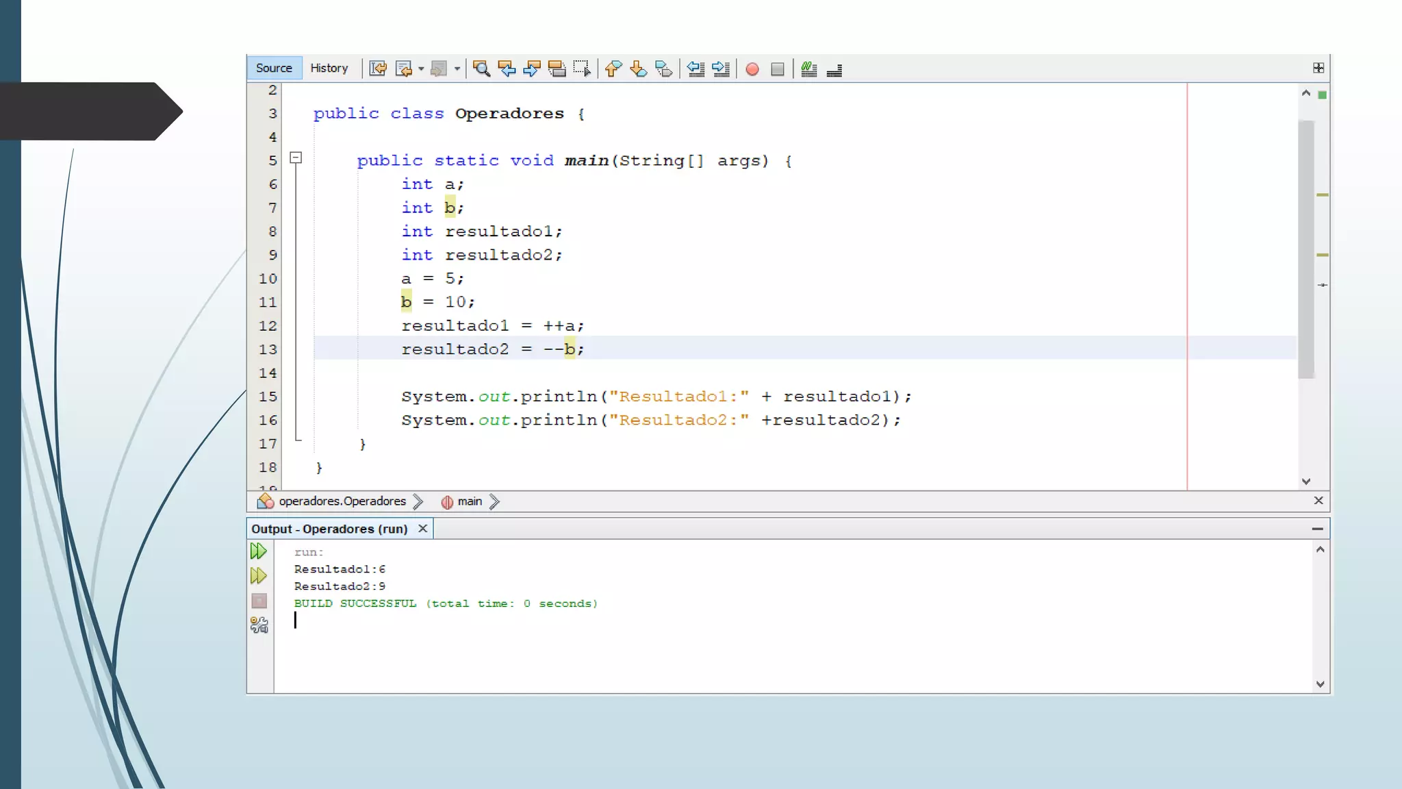Open the Back navigation dropdown arrow
1402x789 pixels.
point(421,69)
